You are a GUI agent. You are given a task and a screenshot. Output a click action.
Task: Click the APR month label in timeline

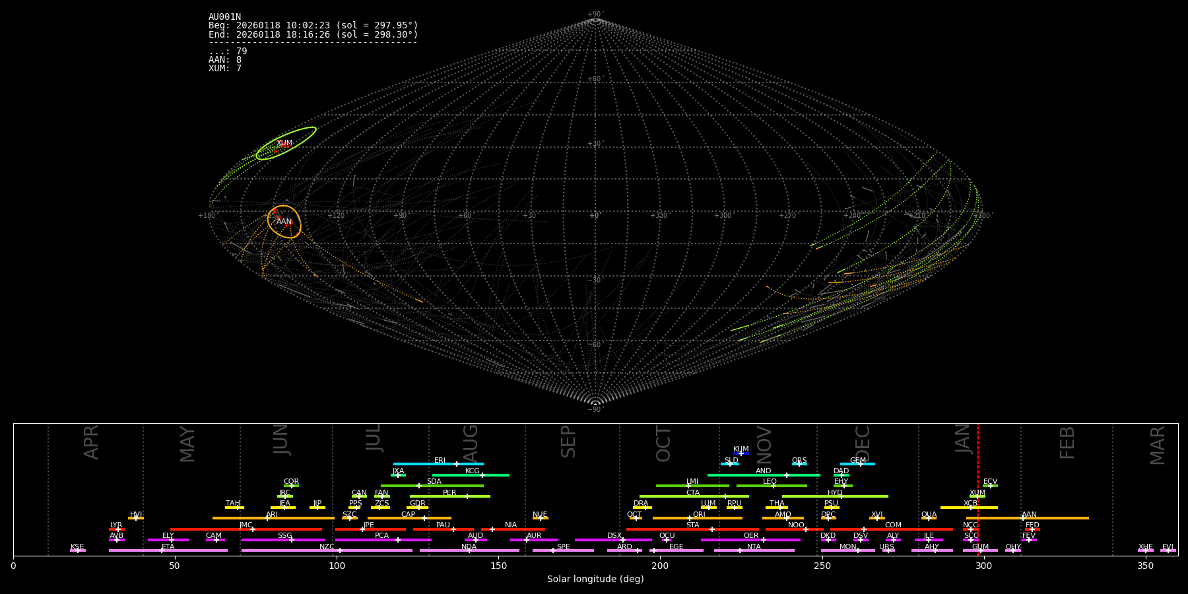(91, 442)
